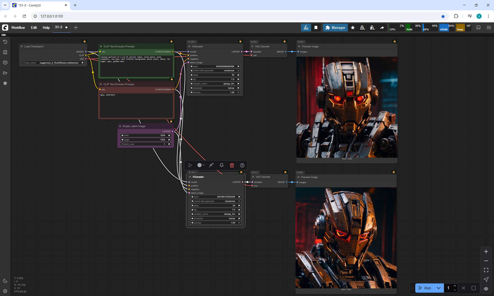Open the queue history sidebar icon
Viewport: 494px width, 296px height.
click(5, 42)
